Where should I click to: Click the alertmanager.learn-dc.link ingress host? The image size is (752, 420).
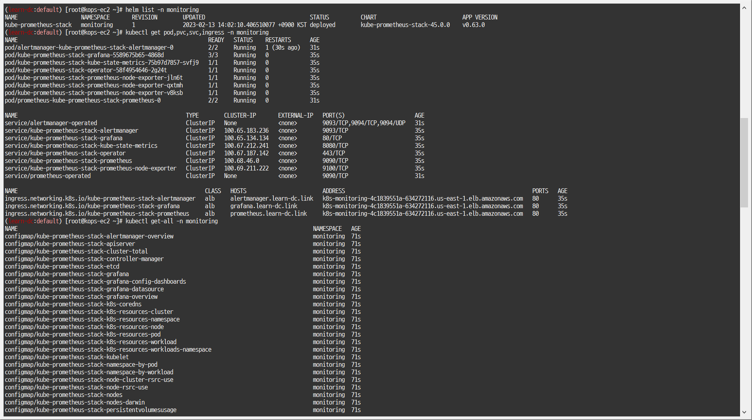272,198
